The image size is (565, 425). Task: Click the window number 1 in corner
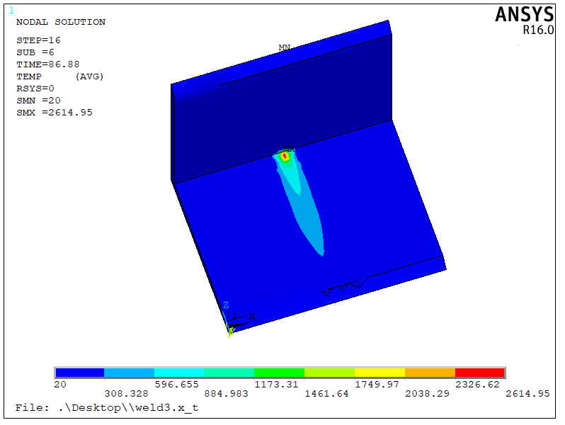(x=11, y=11)
